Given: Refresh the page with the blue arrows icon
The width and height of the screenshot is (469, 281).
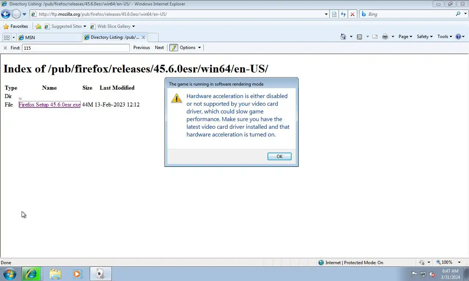Looking at the screenshot, I should point(343,14).
